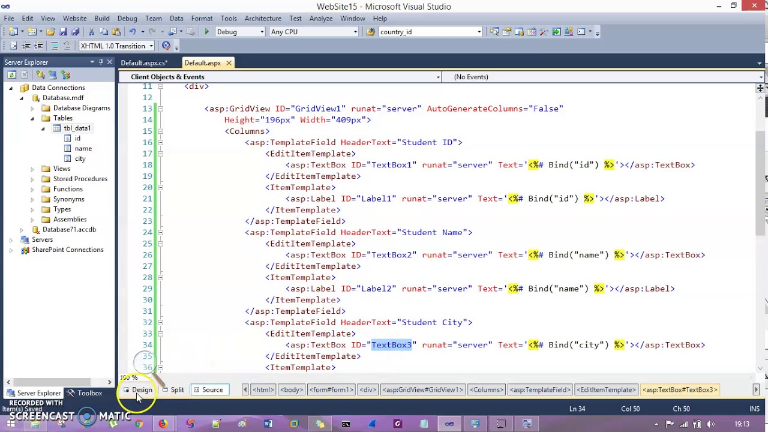Click the <asp:GridView#GridView1> breadcrumb tag
This screenshot has width=768, height=432.
pyautogui.click(x=423, y=389)
